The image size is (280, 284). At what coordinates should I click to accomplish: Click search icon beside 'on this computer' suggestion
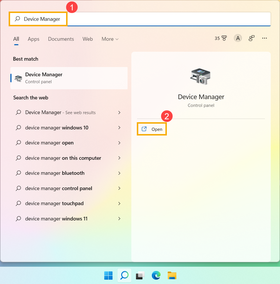[x=18, y=158]
